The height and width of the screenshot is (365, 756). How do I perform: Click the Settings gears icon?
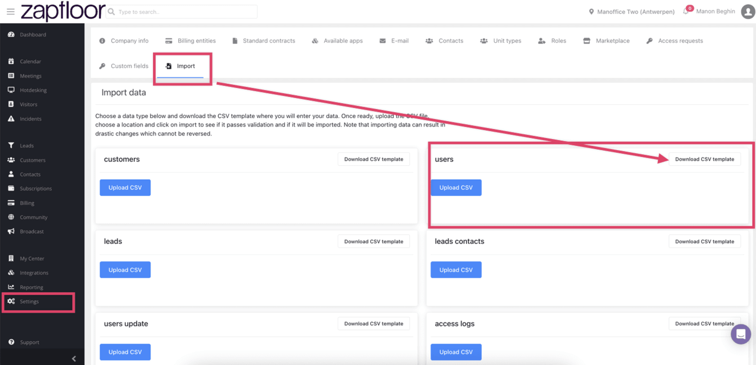click(11, 301)
